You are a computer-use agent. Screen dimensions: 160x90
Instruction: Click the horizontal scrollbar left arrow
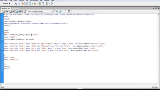pyautogui.click(x=1, y=84)
